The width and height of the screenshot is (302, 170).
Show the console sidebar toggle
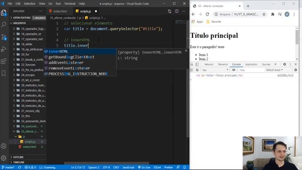(192, 70)
